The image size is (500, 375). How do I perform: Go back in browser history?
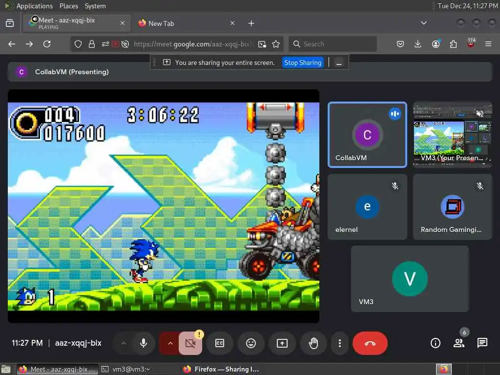12,44
